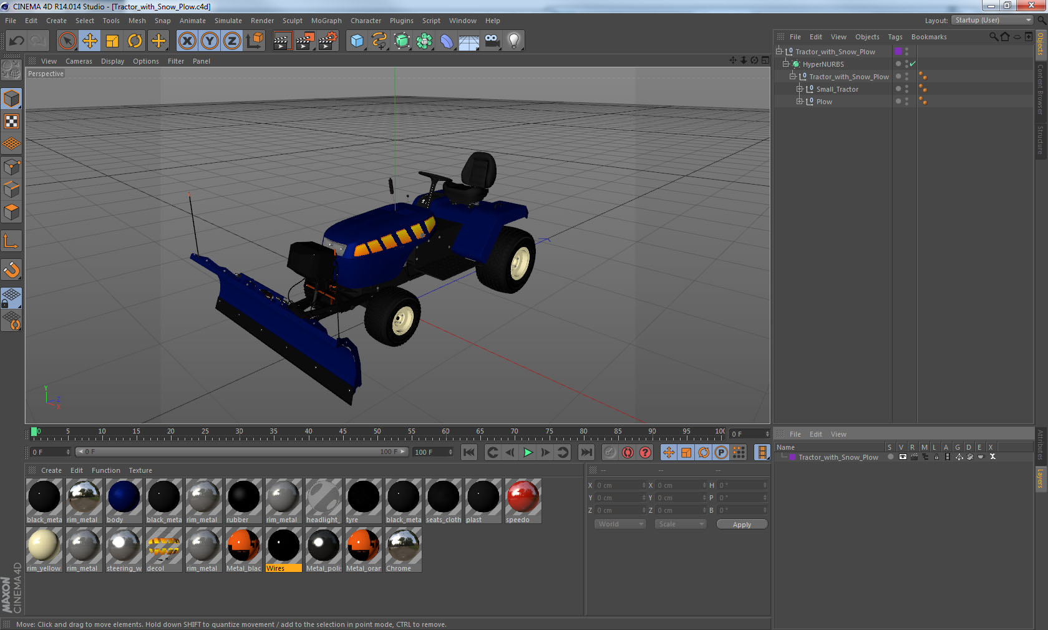The image size is (1048, 630).
Task: Open the Material manager Texture menu
Action: tap(140, 470)
